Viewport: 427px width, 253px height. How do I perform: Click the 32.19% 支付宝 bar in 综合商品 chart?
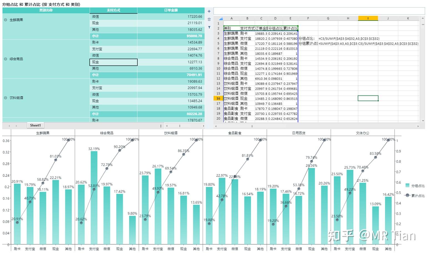pyautogui.click(x=94, y=198)
